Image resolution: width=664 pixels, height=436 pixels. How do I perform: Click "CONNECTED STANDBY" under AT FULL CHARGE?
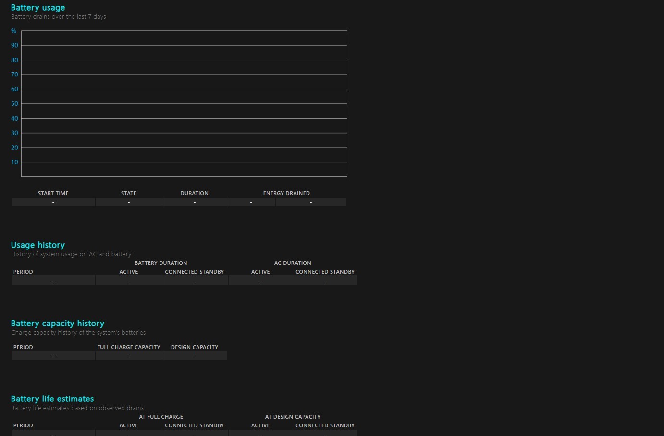(x=195, y=425)
